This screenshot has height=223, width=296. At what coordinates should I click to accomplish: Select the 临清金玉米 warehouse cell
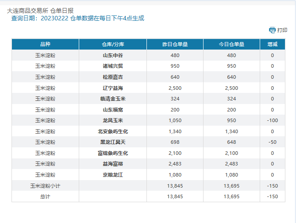tap(113, 99)
